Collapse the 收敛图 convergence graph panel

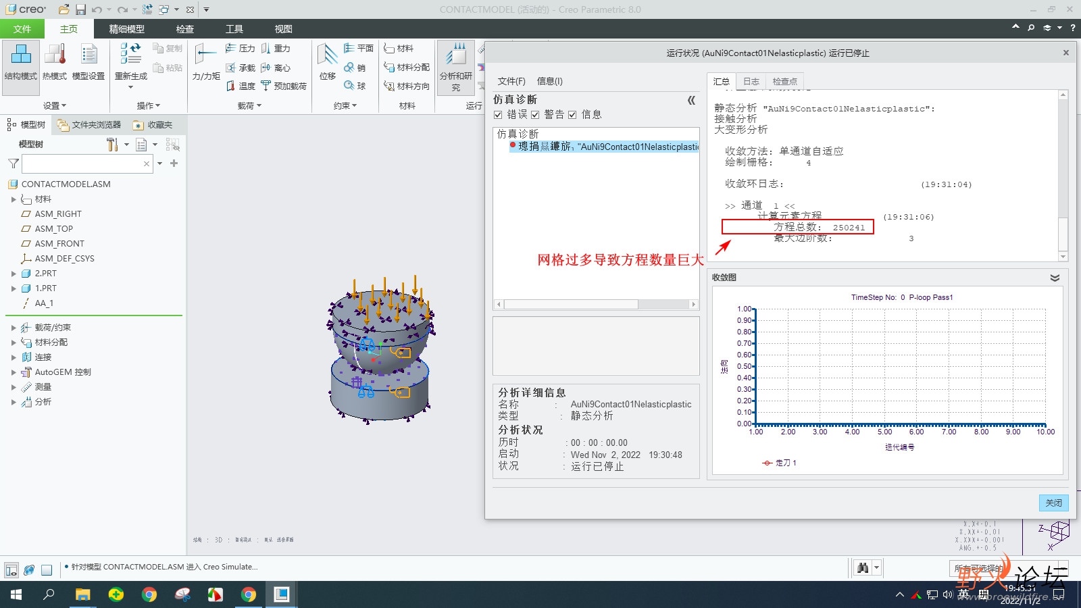pos(1055,278)
